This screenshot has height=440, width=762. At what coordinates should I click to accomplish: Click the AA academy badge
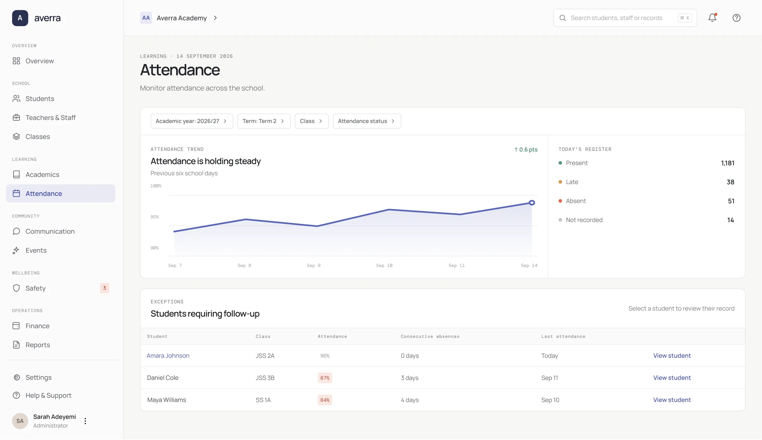click(x=146, y=18)
